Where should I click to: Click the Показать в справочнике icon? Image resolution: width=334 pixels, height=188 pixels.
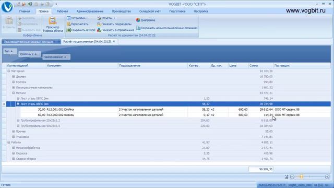coord(99,30)
